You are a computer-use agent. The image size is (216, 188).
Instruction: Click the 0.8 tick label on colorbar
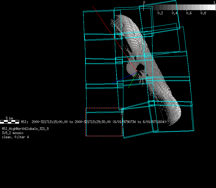(x=203, y=13)
